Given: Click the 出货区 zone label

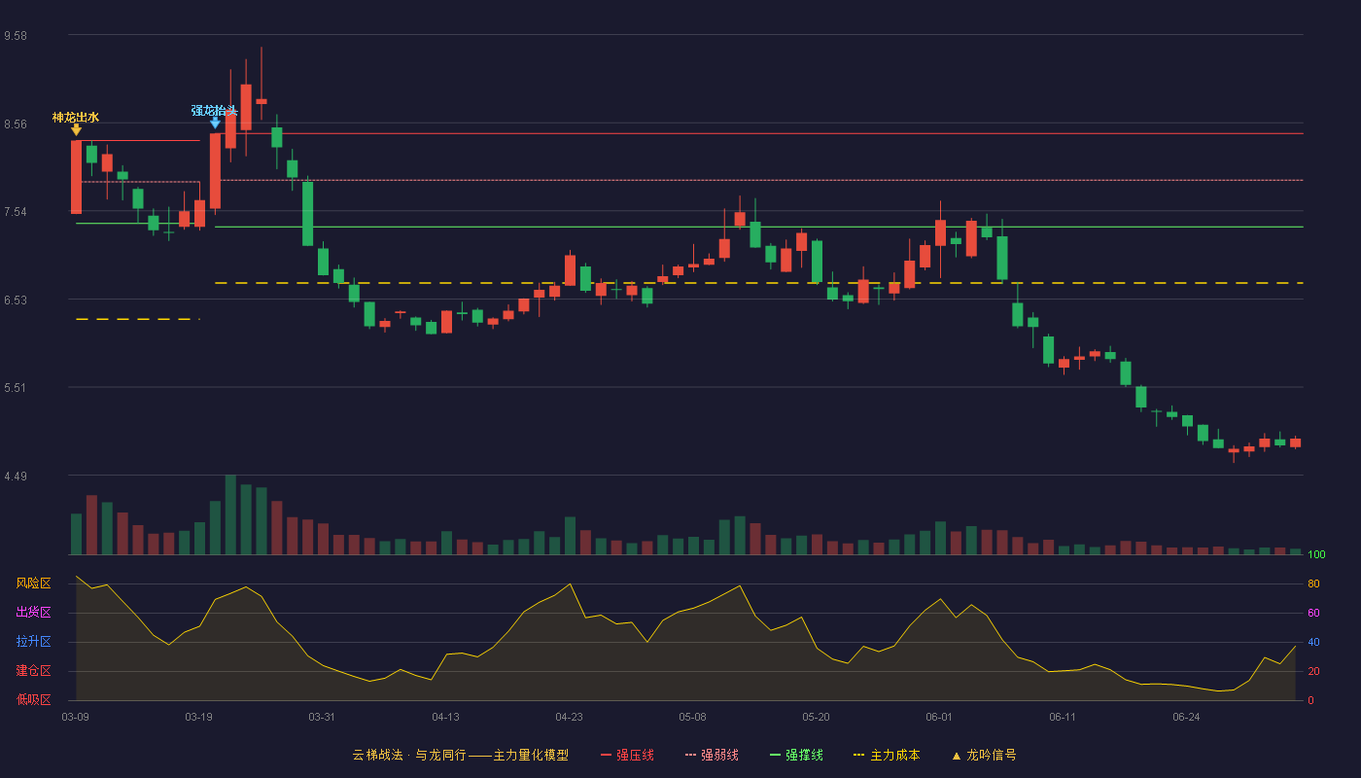Looking at the screenshot, I should point(33,613).
